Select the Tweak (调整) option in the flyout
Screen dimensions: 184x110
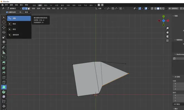point(19,18)
